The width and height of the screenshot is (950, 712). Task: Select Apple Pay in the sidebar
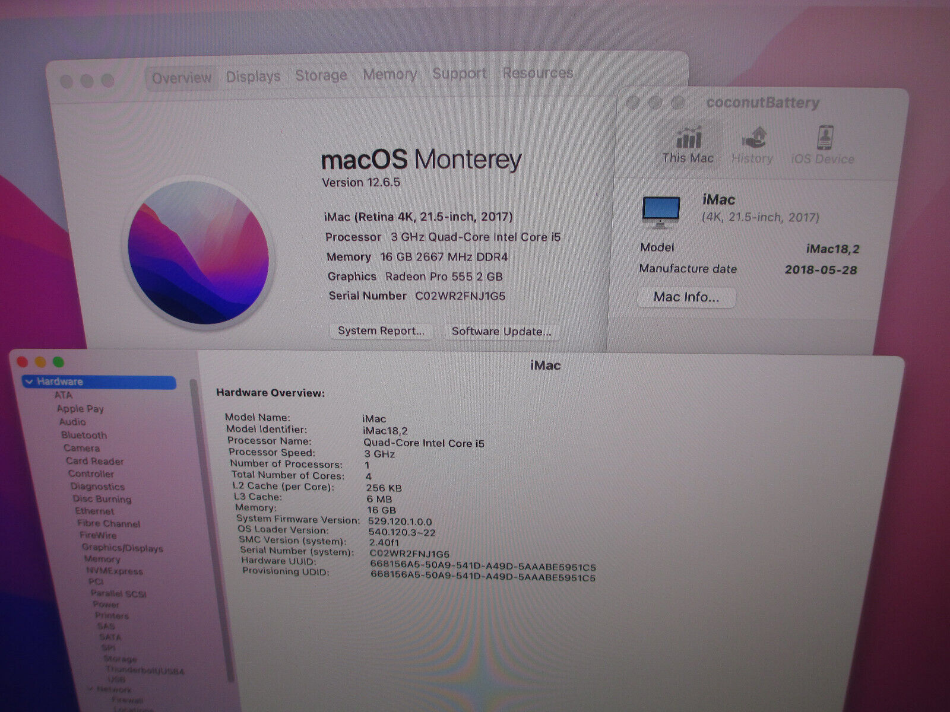tap(80, 409)
